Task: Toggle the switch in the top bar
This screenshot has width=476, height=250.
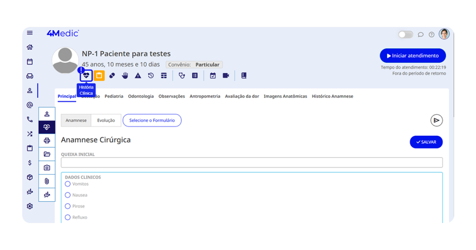Action: tap(405, 34)
